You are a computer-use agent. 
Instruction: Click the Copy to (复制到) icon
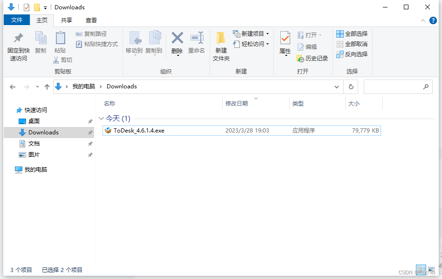(x=155, y=38)
